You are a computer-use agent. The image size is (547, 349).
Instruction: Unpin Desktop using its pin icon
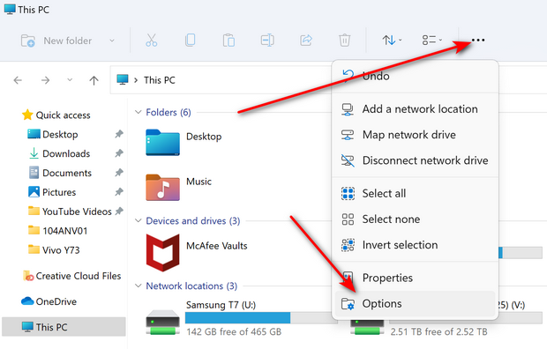pyautogui.click(x=119, y=134)
